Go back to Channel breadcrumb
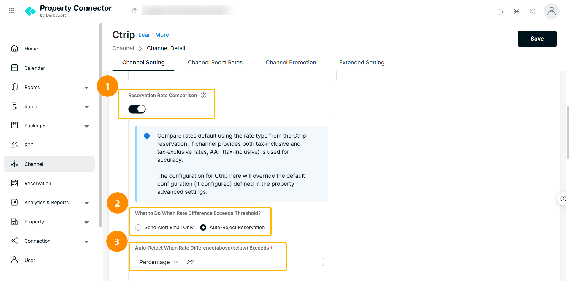This screenshot has width=570, height=281. pos(123,48)
